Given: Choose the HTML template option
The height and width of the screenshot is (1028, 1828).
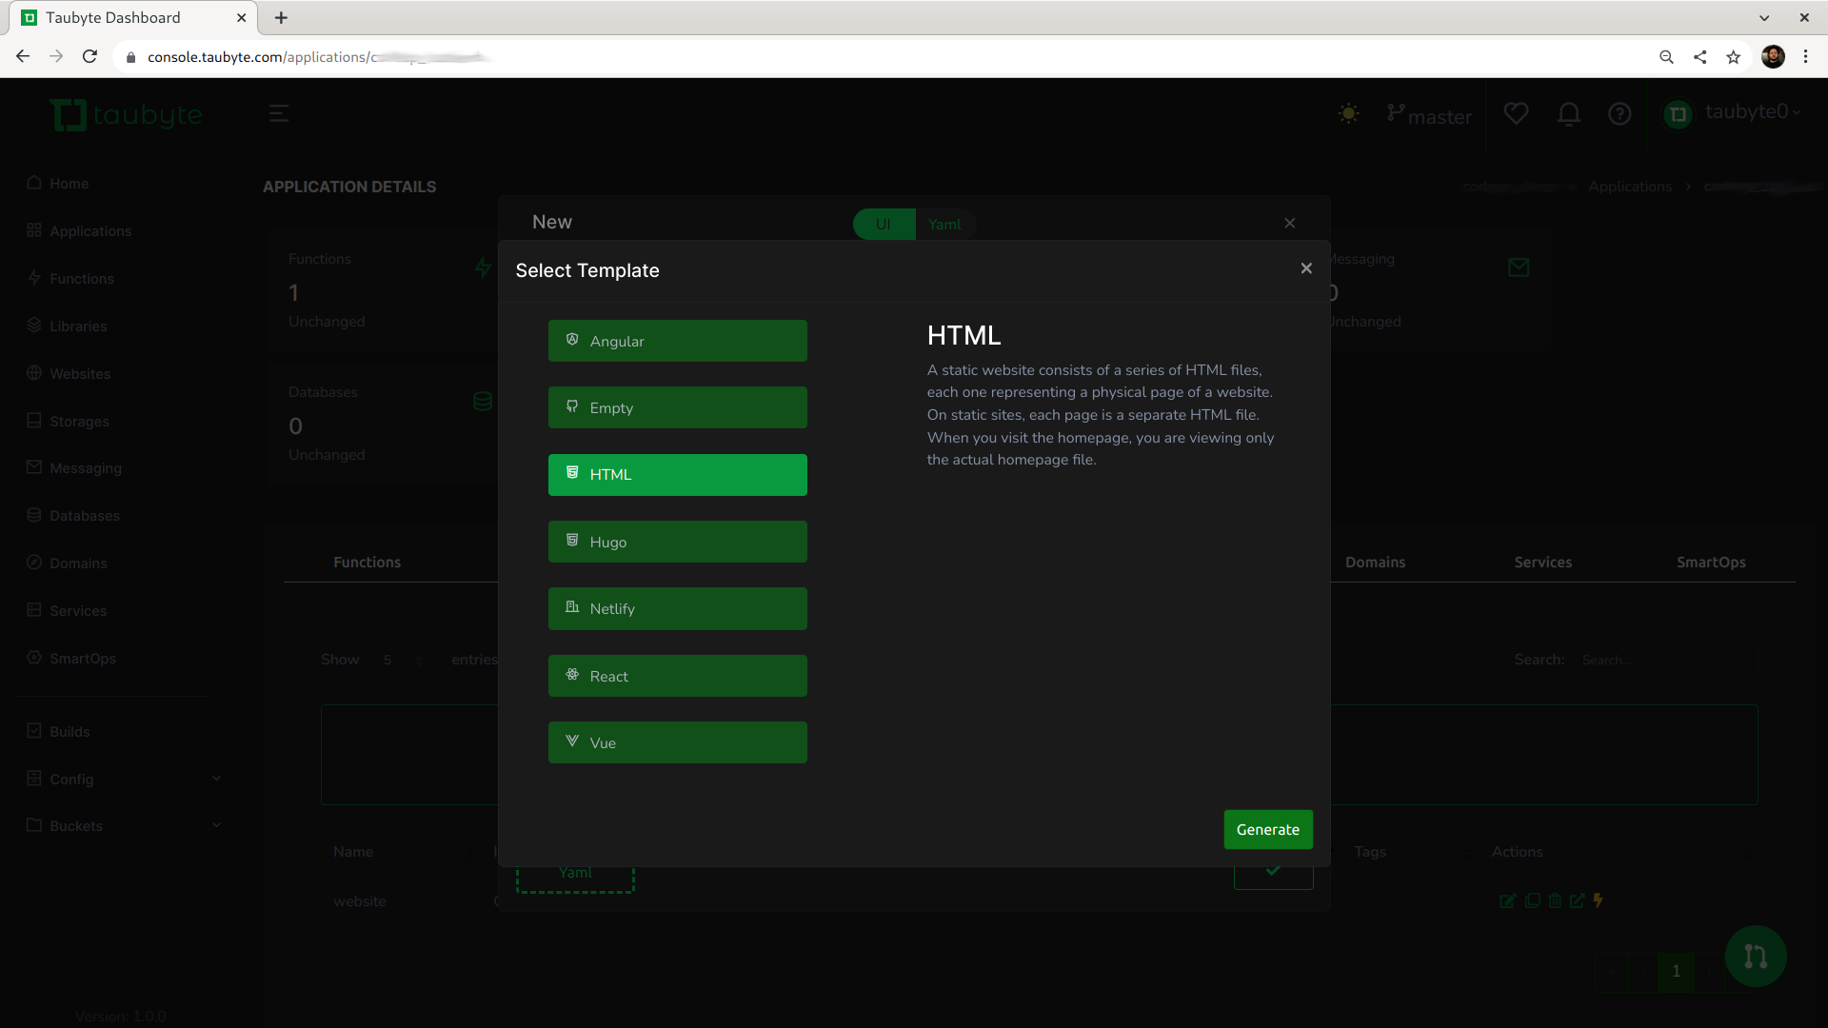Looking at the screenshot, I should pyautogui.click(x=677, y=475).
